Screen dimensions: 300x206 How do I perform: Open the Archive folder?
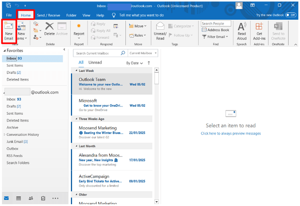12,128
